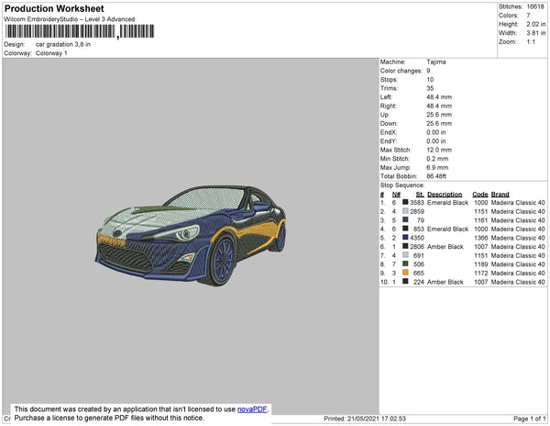550x426 pixels.
Task: Click the Stop Sequence label
Action: click(401, 185)
